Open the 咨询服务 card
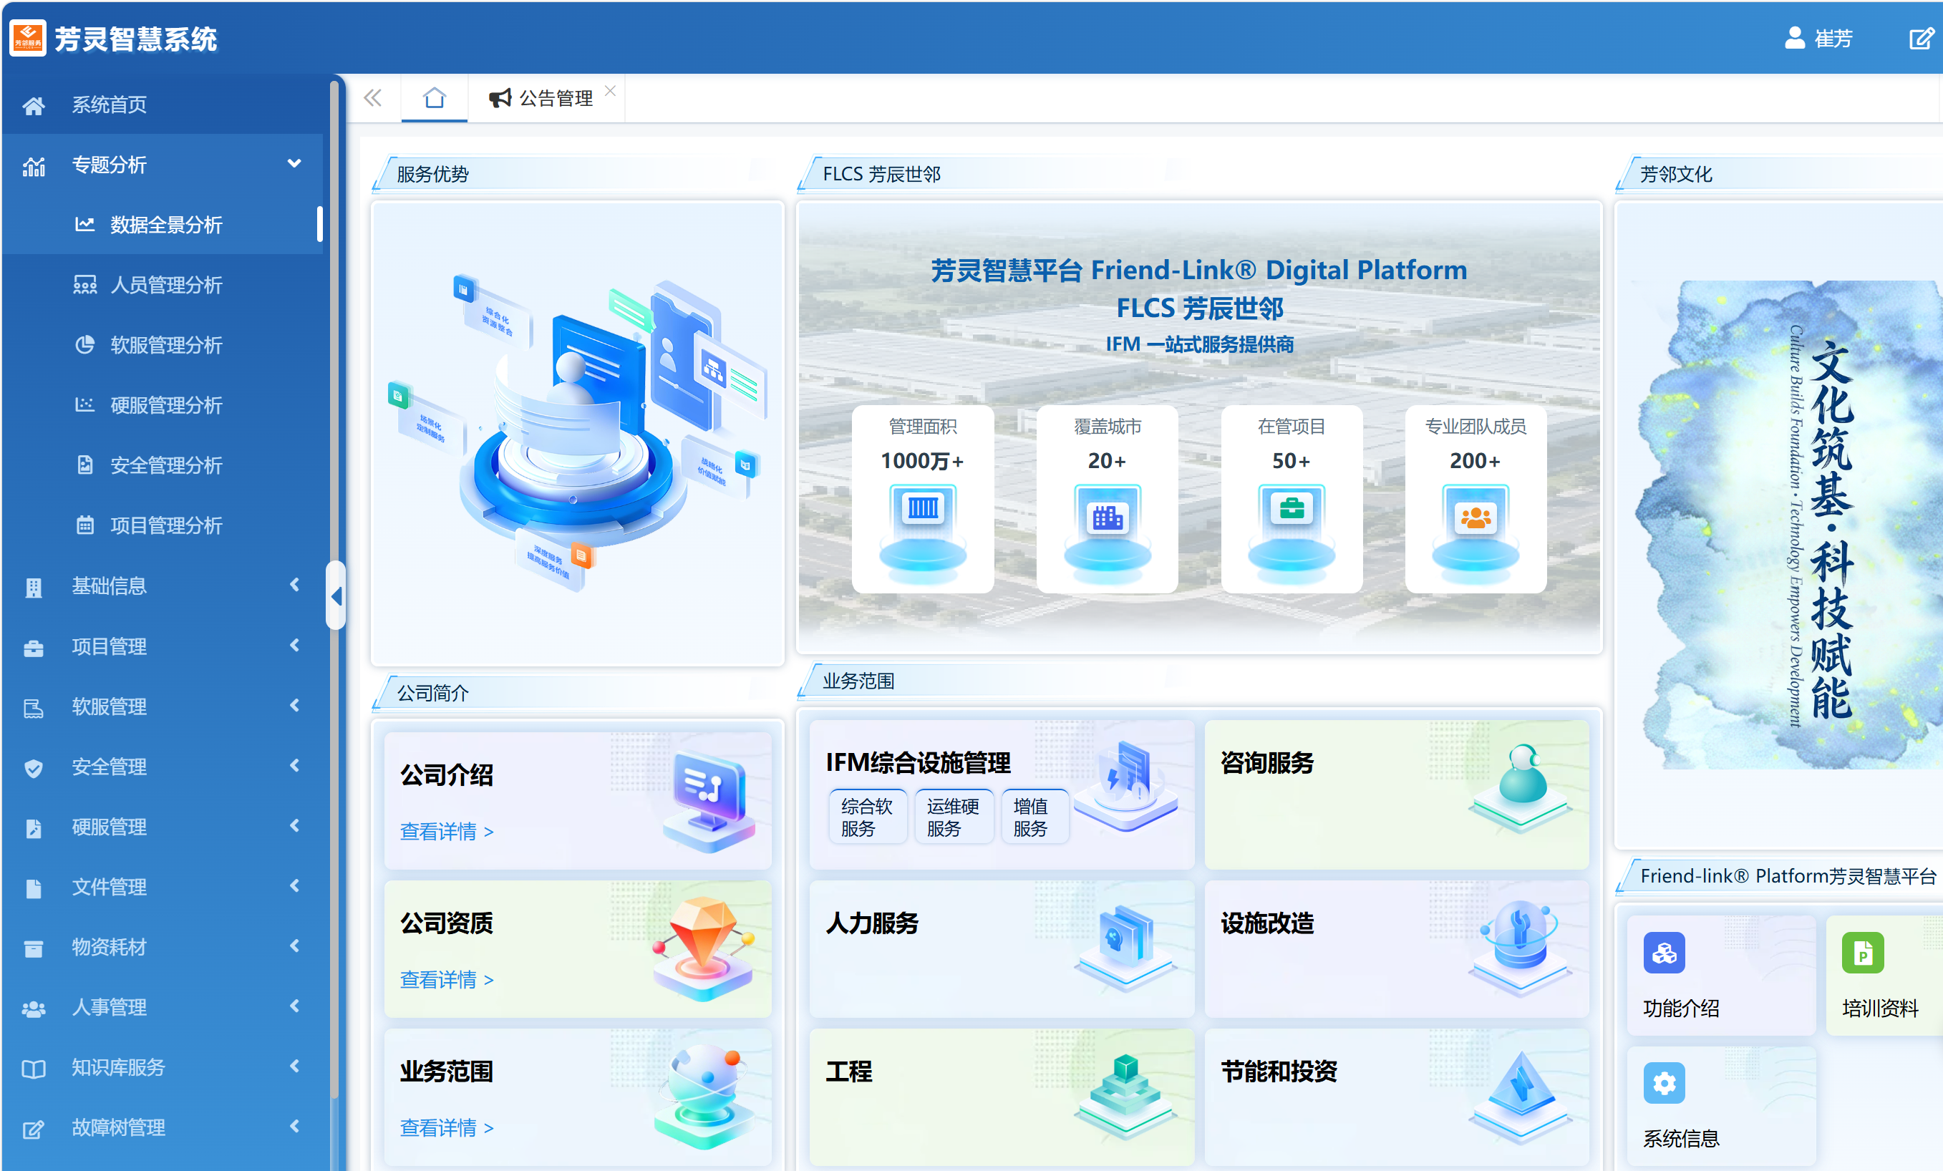The width and height of the screenshot is (1943, 1171). 1396,794
